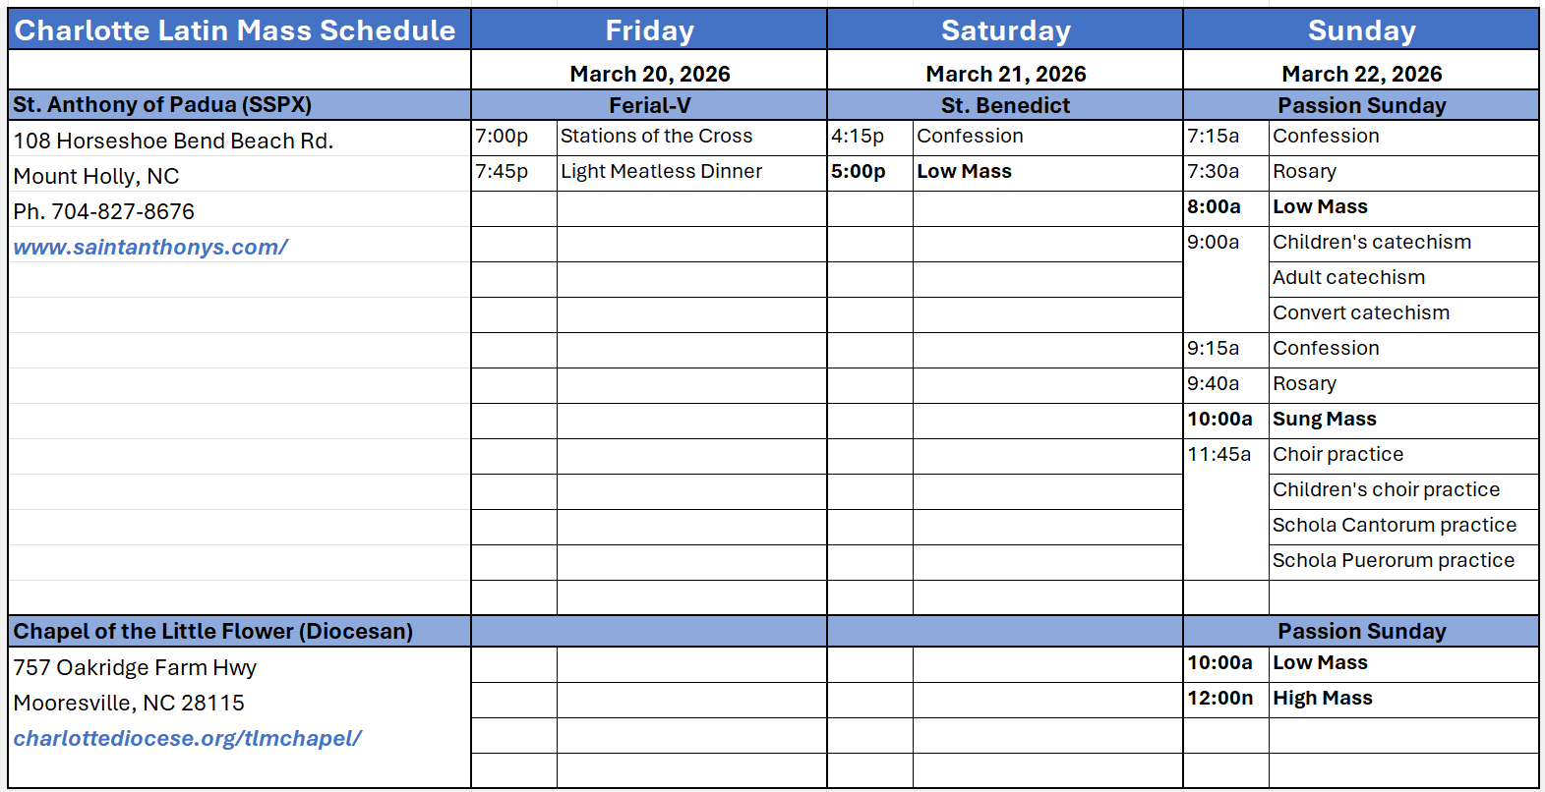The image size is (1545, 792).
Task: Click the Sung Mass cell
Action: click(x=1324, y=420)
